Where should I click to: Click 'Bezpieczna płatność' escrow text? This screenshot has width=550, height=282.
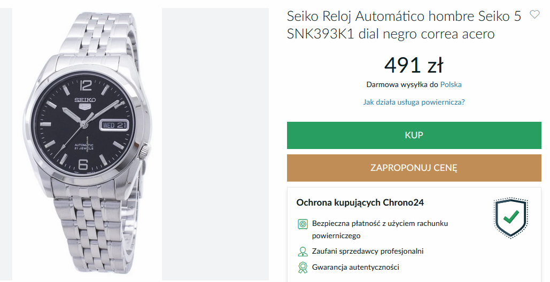(379, 223)
